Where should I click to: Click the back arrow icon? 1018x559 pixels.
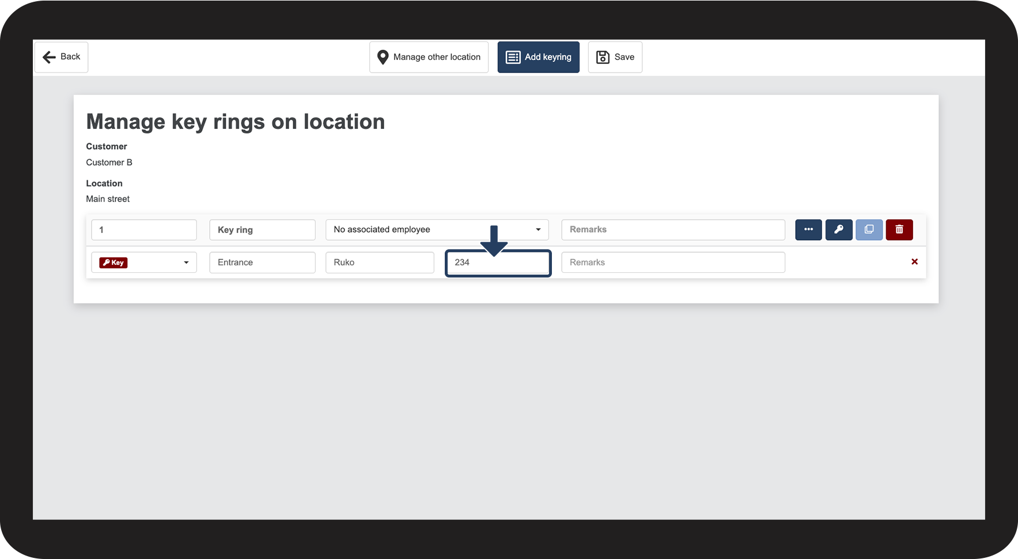point(50,57)
